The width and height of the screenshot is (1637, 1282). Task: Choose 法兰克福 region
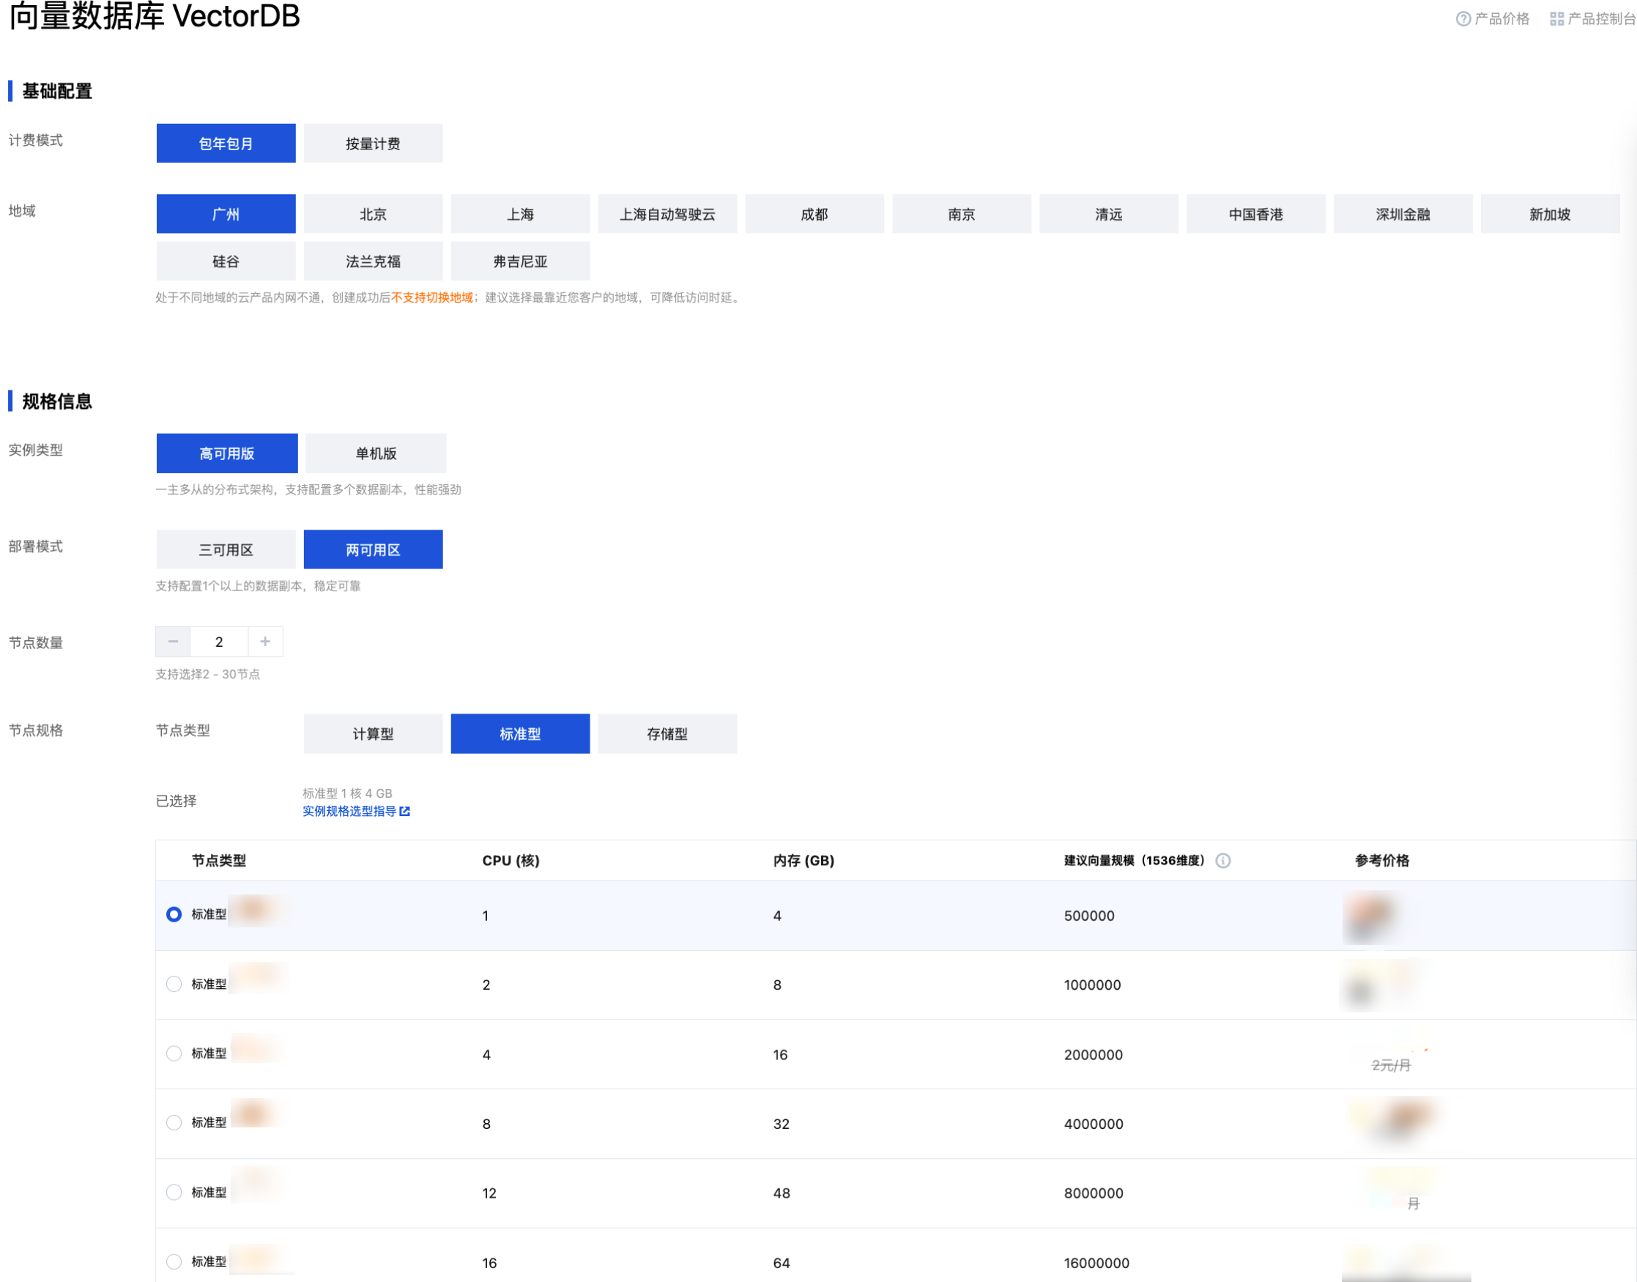[373, 262]
